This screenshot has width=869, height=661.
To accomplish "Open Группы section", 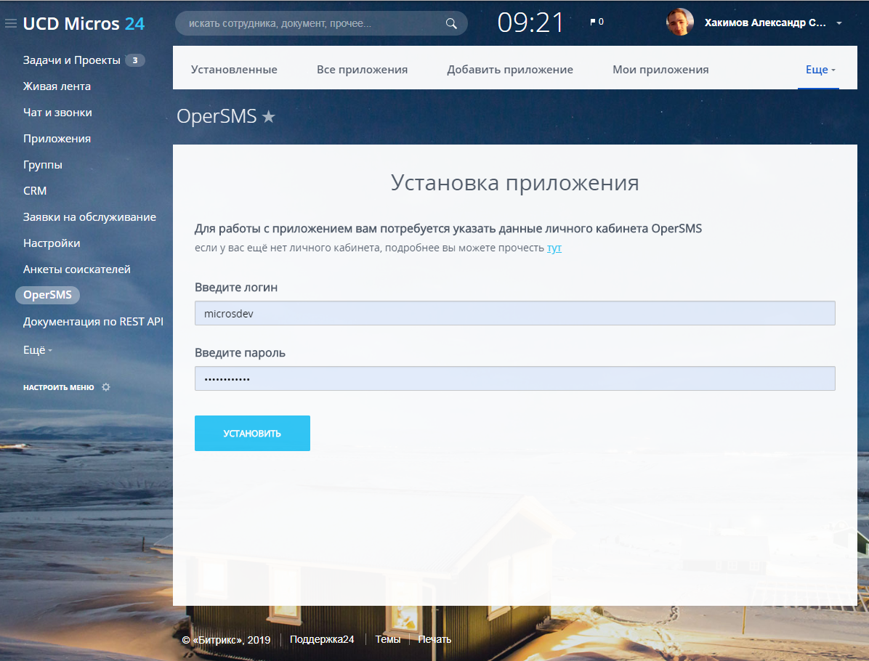I will (x=43, y=165).
